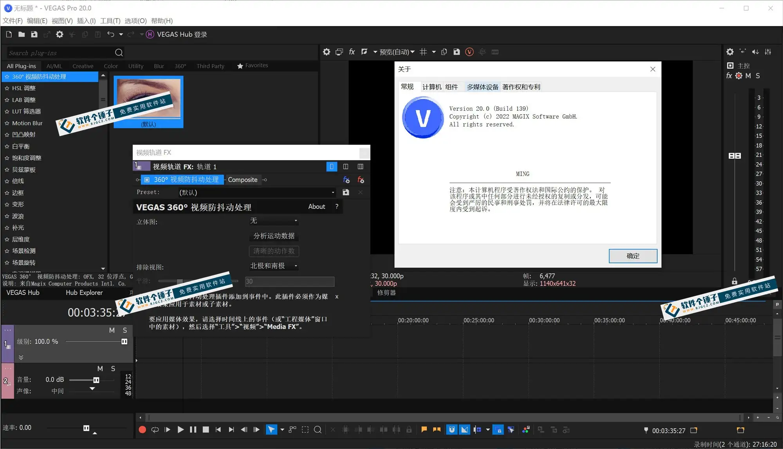Screen dimensions: 783x449
Task: Select the Zoom edit tool magnifier
Action: 318,429
